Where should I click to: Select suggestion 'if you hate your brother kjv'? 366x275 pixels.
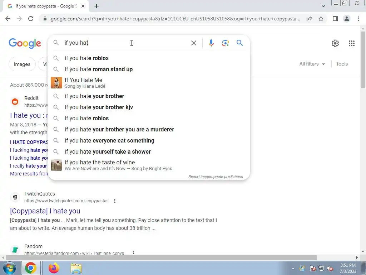149,107
